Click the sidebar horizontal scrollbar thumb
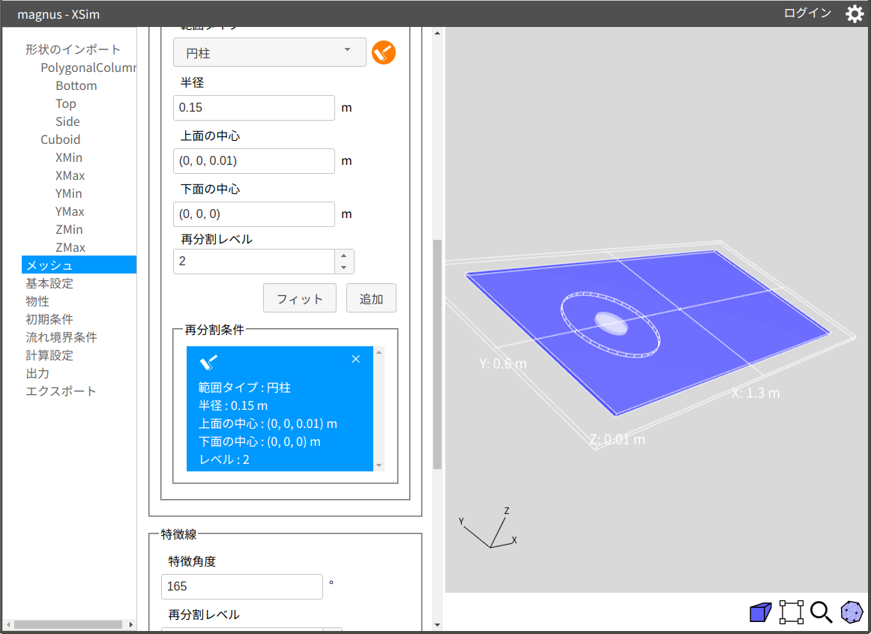Viewport: 871px width, 634px height. (x=68, y=624)
